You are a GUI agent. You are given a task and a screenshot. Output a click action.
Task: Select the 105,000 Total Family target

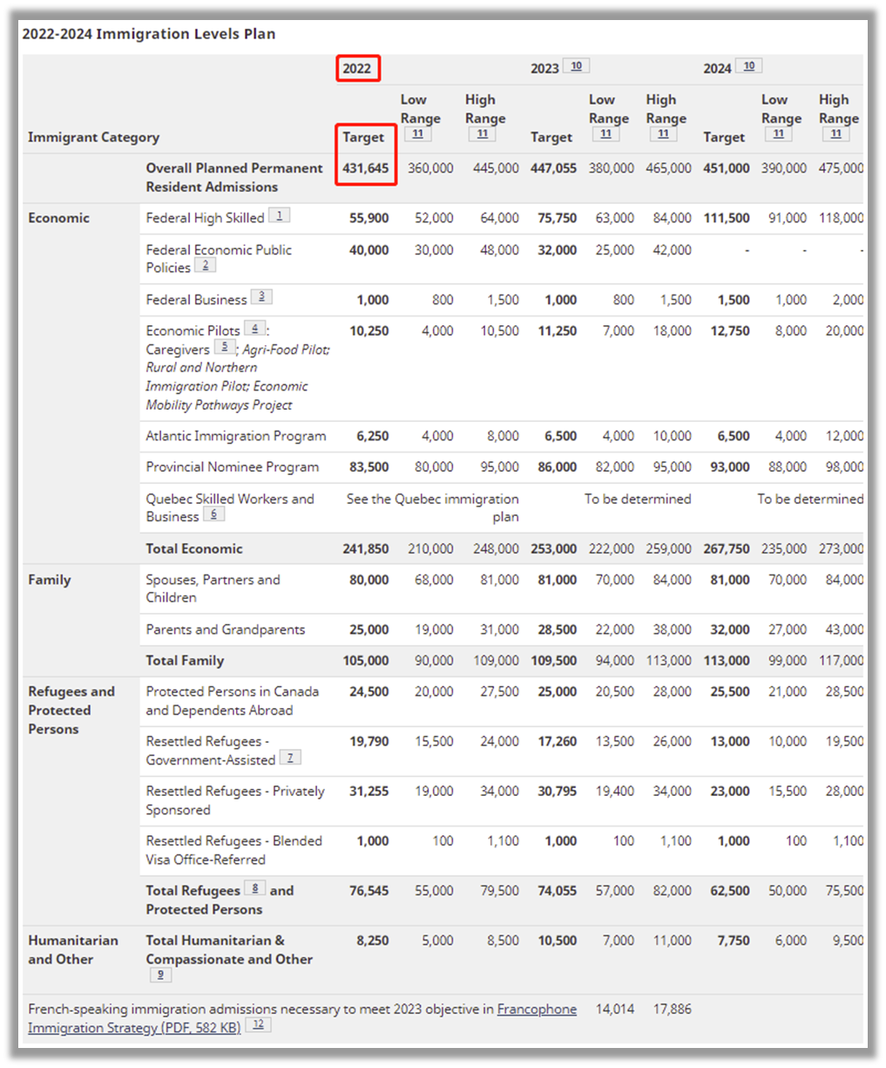click(366, 661)
